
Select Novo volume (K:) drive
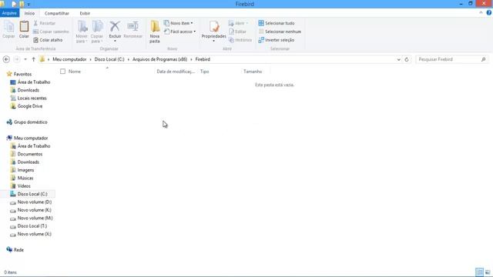coord(34,210)
